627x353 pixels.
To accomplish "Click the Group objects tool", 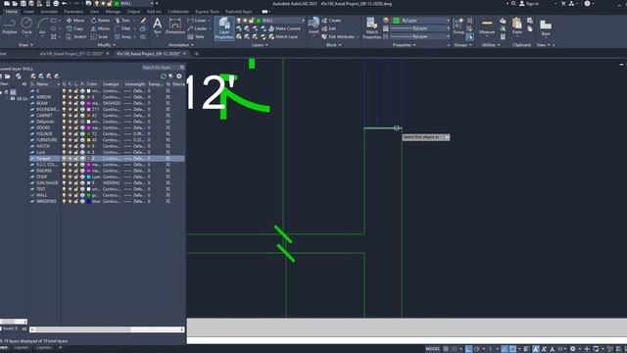I will pos(458,26).
